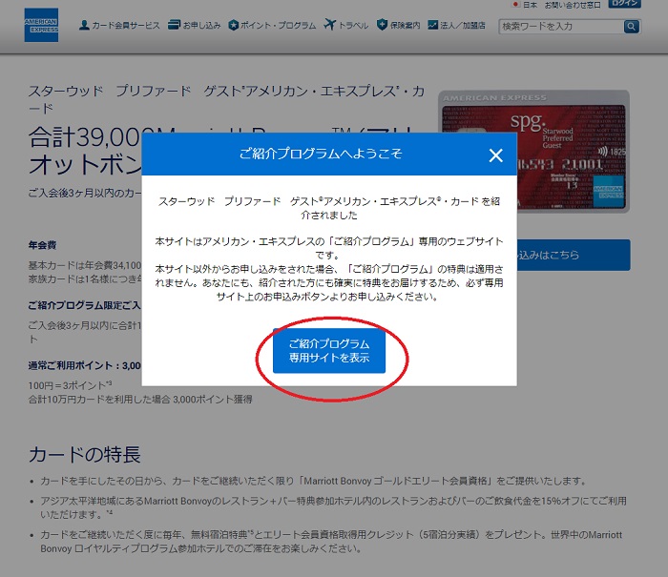Click the star badge icon for points program
The height and width of the screenshot is (577, 668).
233,25
